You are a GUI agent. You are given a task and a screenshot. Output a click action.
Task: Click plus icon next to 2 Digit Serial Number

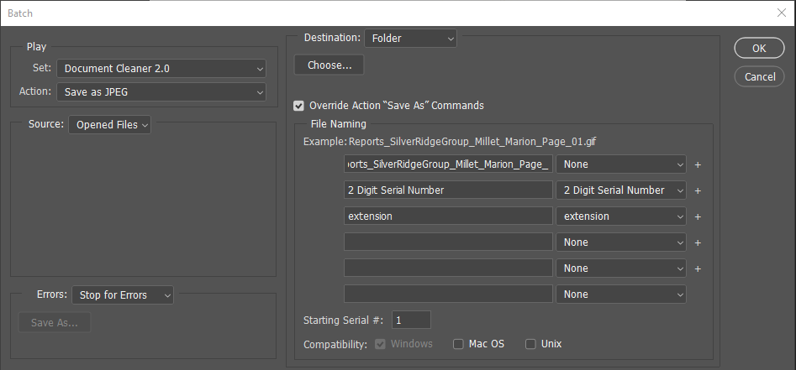[698, 190]
